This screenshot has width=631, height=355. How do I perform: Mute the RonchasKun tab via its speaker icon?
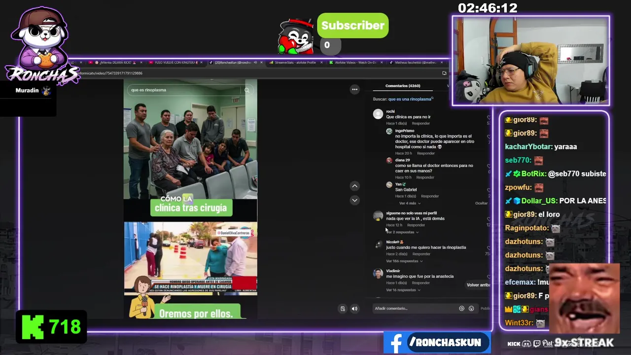[255, 63]
